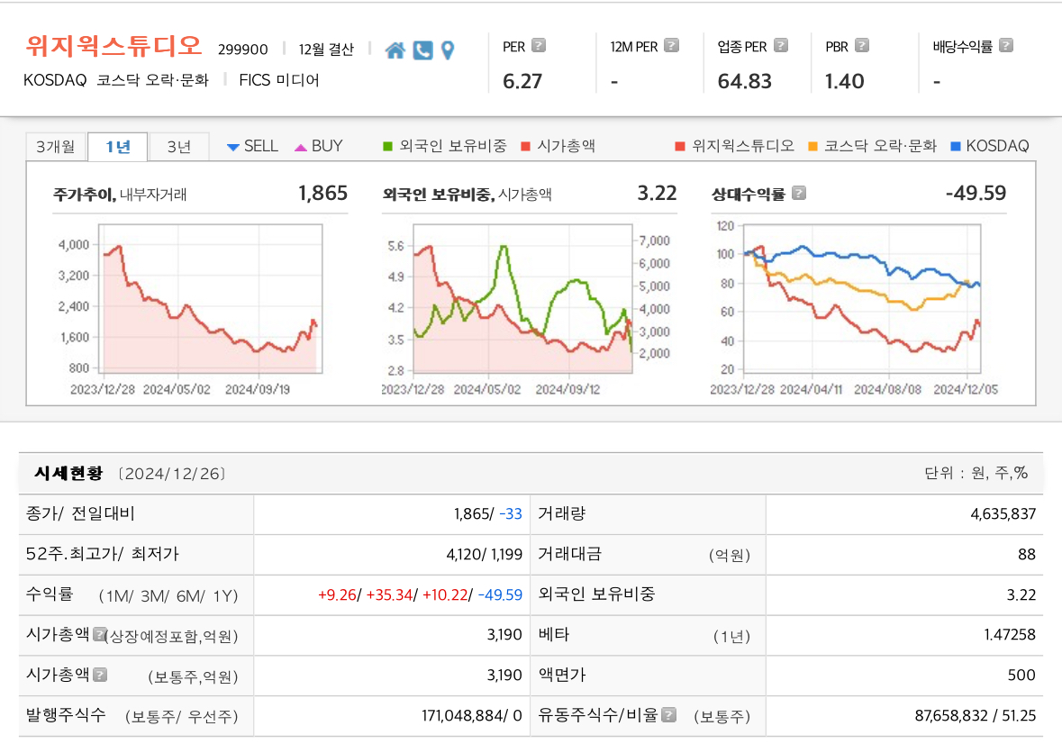The image size is (1062, 753).
Task: Open help icon beside 시가총액 (보통주)
Action: point(100,675)
